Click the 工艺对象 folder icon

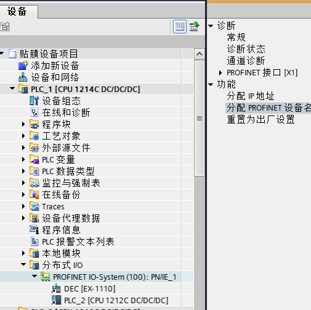click(x=35, y=136)
